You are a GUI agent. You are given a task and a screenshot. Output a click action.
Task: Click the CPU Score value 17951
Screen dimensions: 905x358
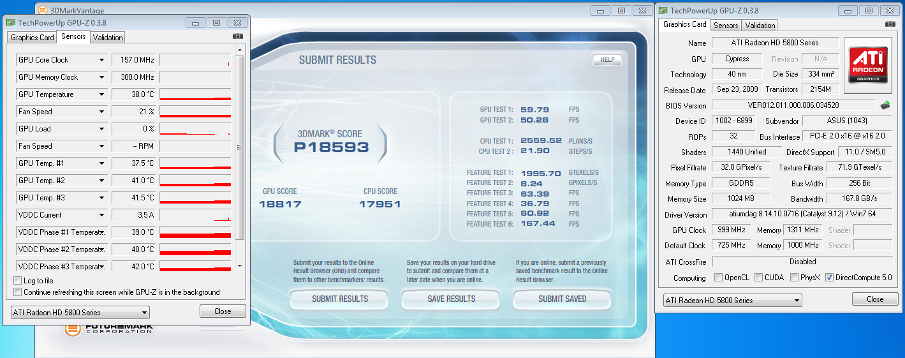click(x=380, y=204)
